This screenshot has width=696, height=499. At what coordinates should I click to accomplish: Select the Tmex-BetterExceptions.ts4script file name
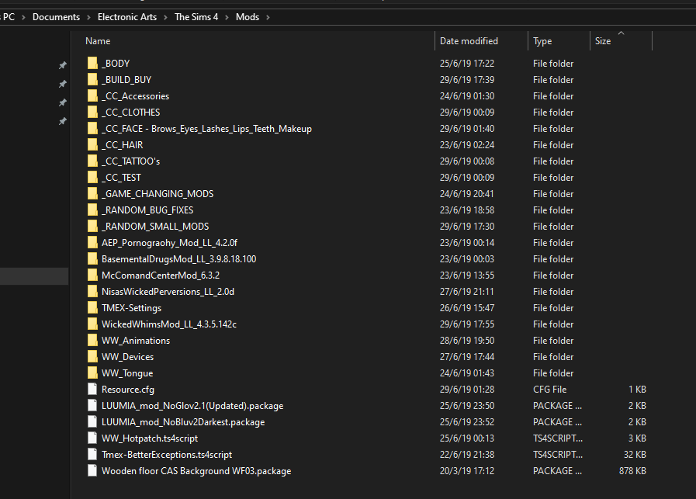[x=167, y=455]
